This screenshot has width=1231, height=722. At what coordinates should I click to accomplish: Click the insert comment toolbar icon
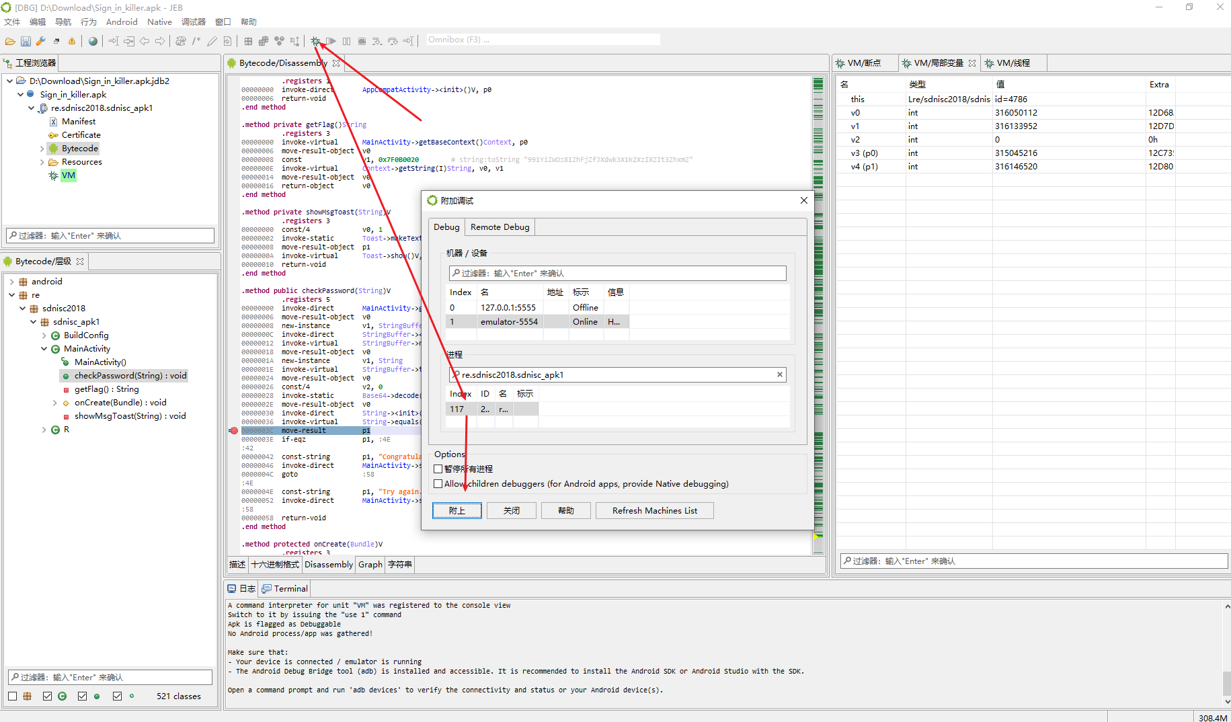(x=196, y=41)
